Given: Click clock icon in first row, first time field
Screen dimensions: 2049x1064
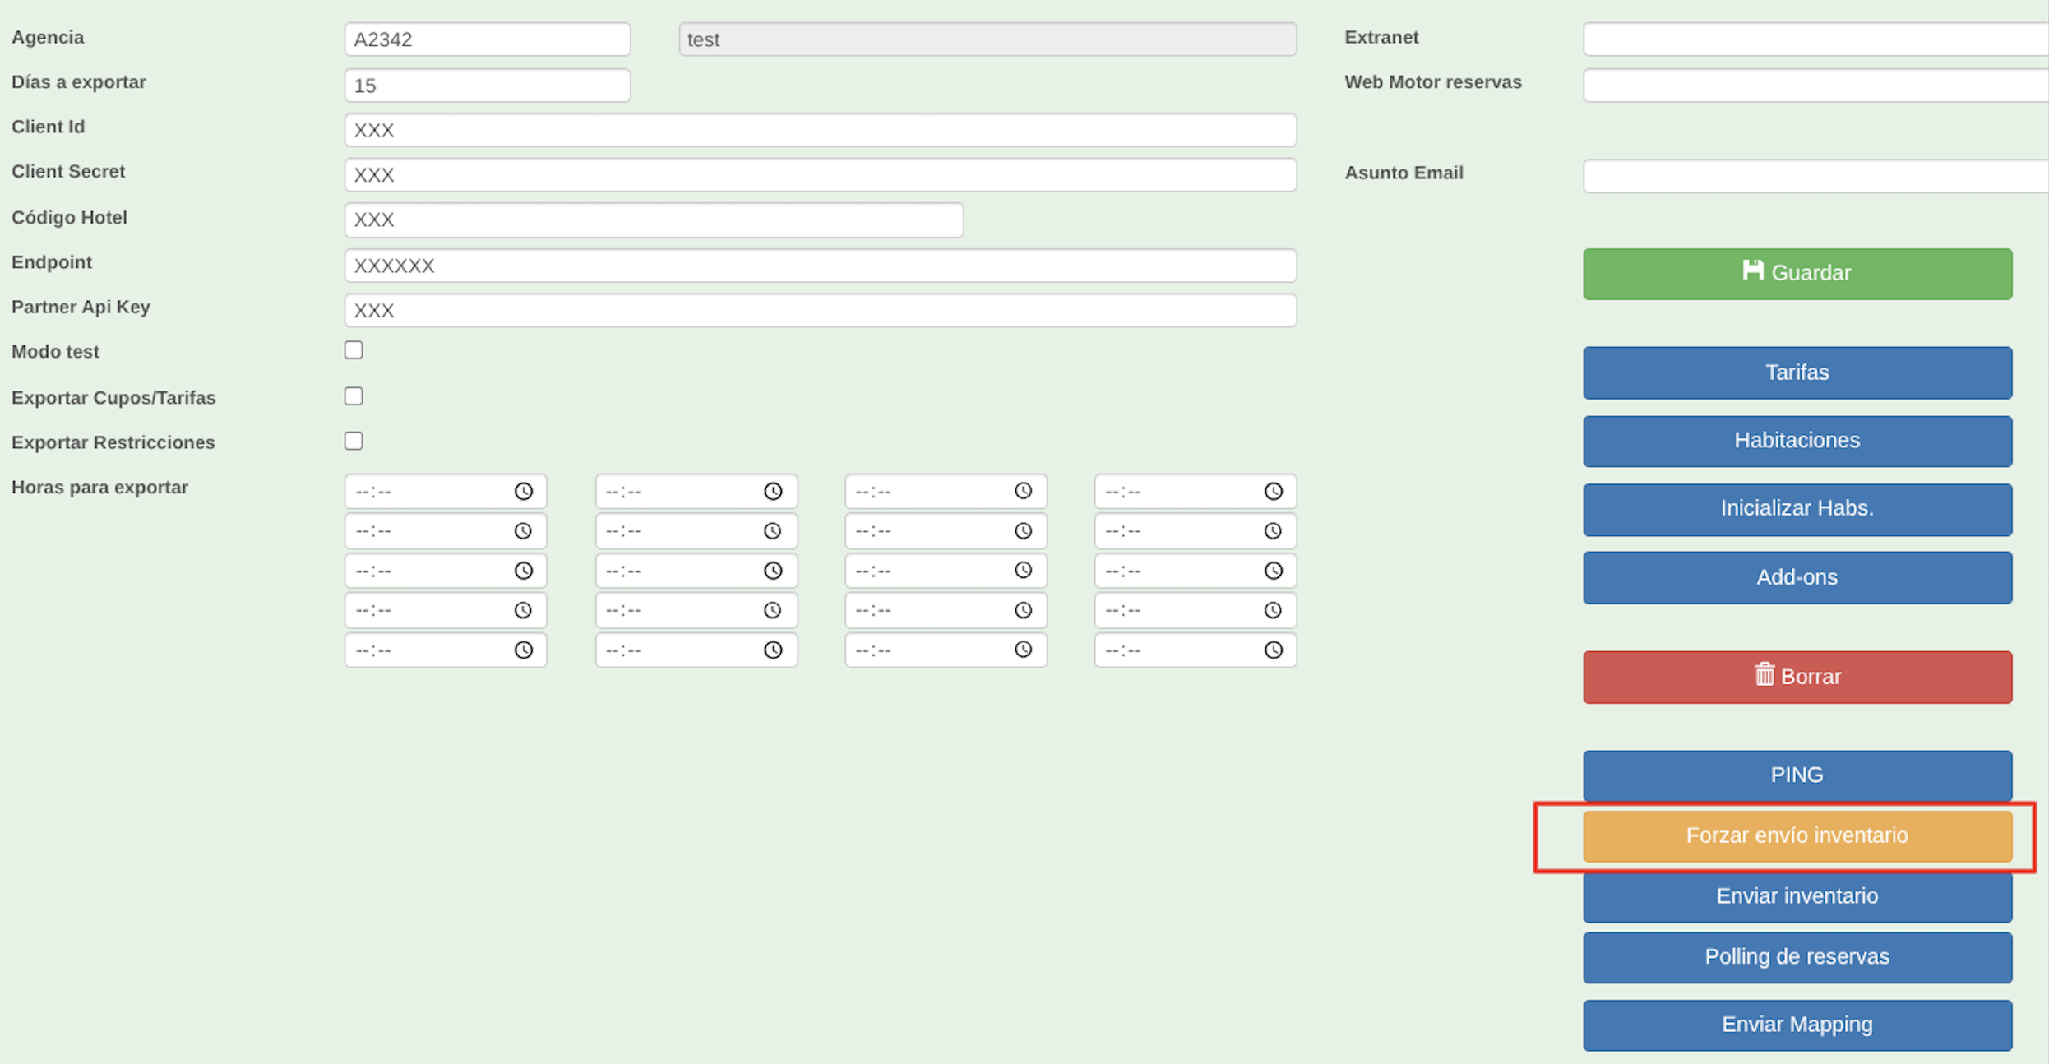Looking at the screenshot, I should [524, 491].
